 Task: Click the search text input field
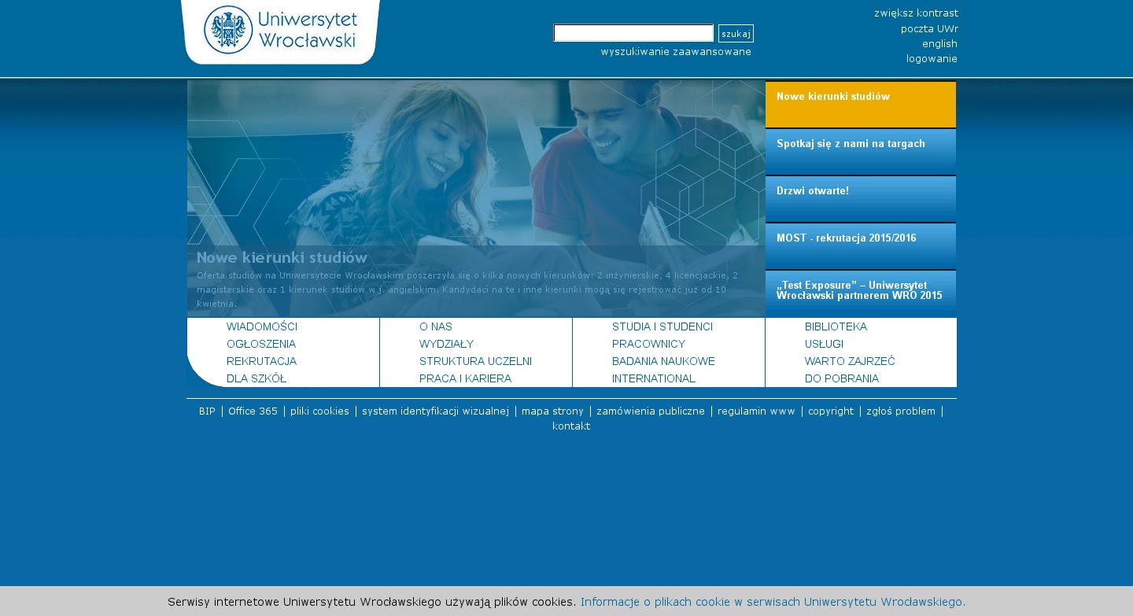(x=633, y=33)
